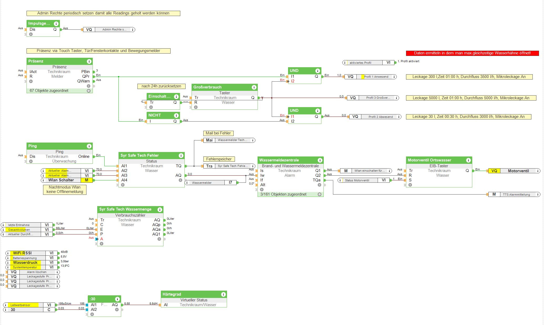Click gear icon next to 3/161 Objekten zugeordnet

(x=320, y=194)
